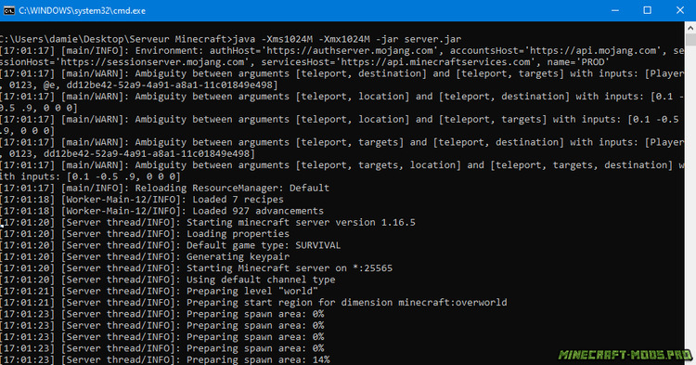Click the authserver.mojang.com URL text
The image size is (696, 365).
(352, 51)
